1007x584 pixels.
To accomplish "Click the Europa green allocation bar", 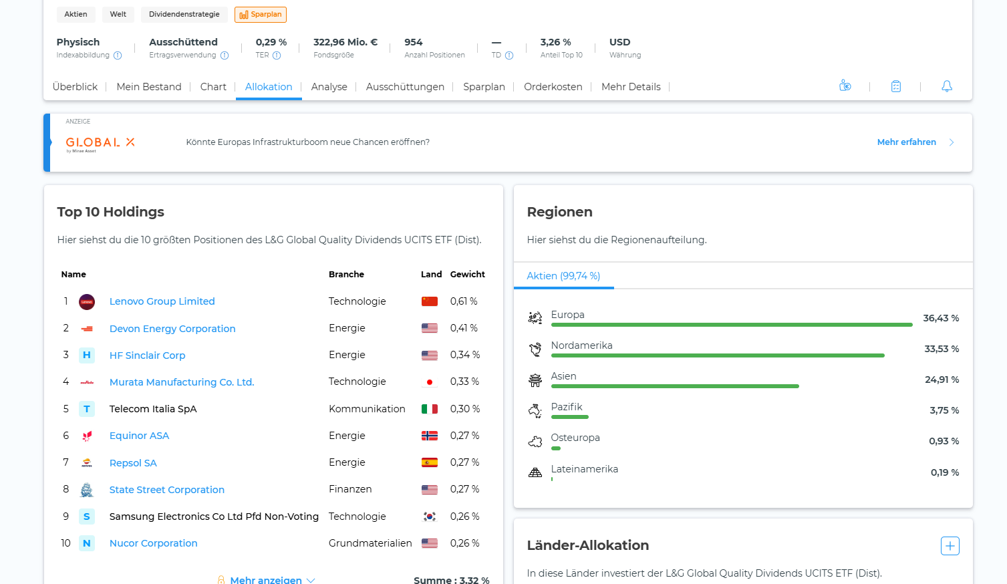I will coord(732,325).
